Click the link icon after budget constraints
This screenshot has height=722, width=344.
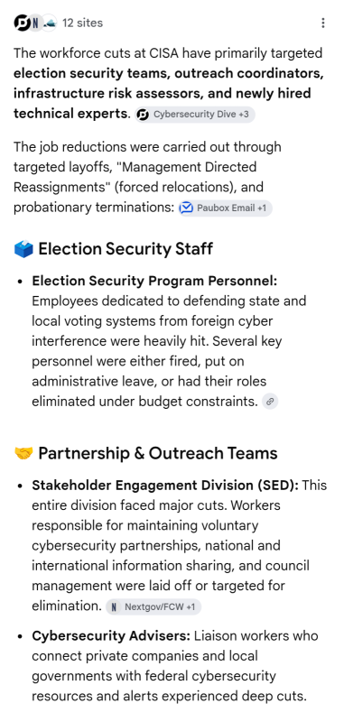click(x=270, y=402)
